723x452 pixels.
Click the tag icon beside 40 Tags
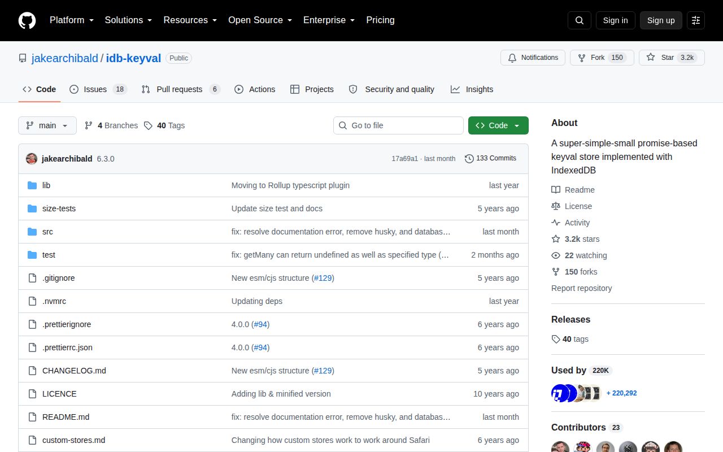tap(148, 125)
